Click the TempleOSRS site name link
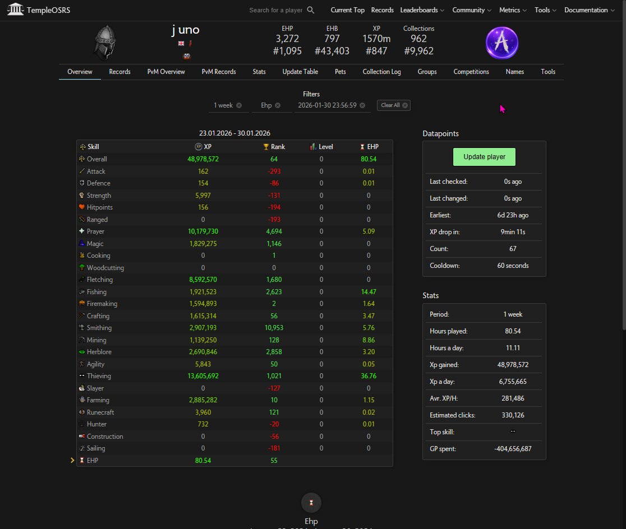Image resolution: width=626 pixels, height=529 pixels. (x=48, y=10)
